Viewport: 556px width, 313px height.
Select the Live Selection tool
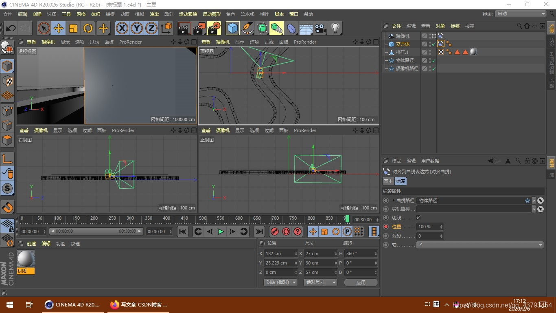[44, 28]
